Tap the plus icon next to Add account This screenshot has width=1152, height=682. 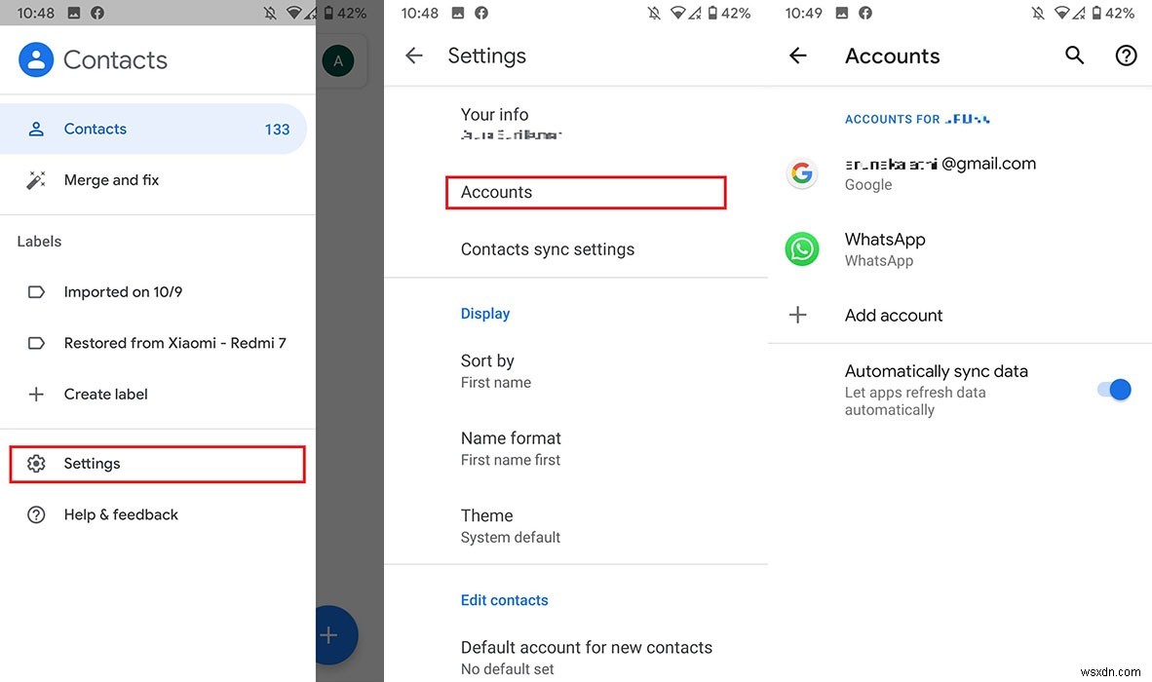[x=798, y=315]
